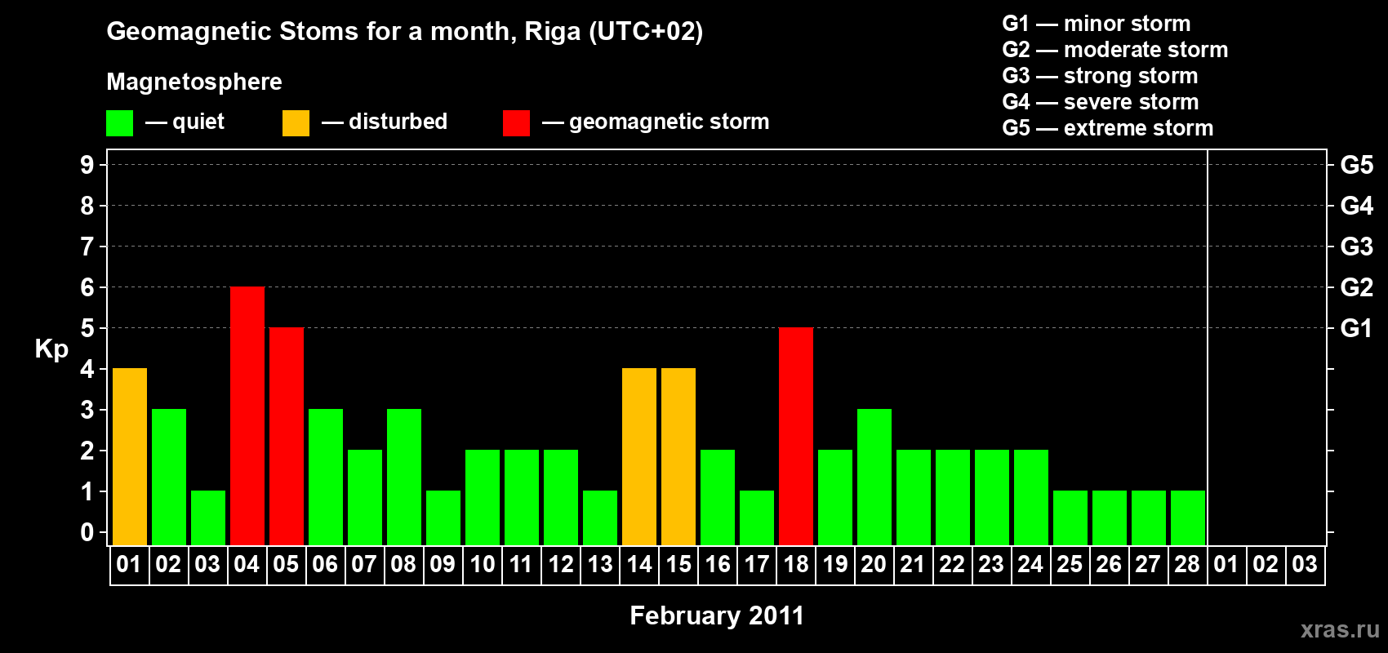Click date cell 24 on the x-axis
The image size is (1388, 653).
1031,565
